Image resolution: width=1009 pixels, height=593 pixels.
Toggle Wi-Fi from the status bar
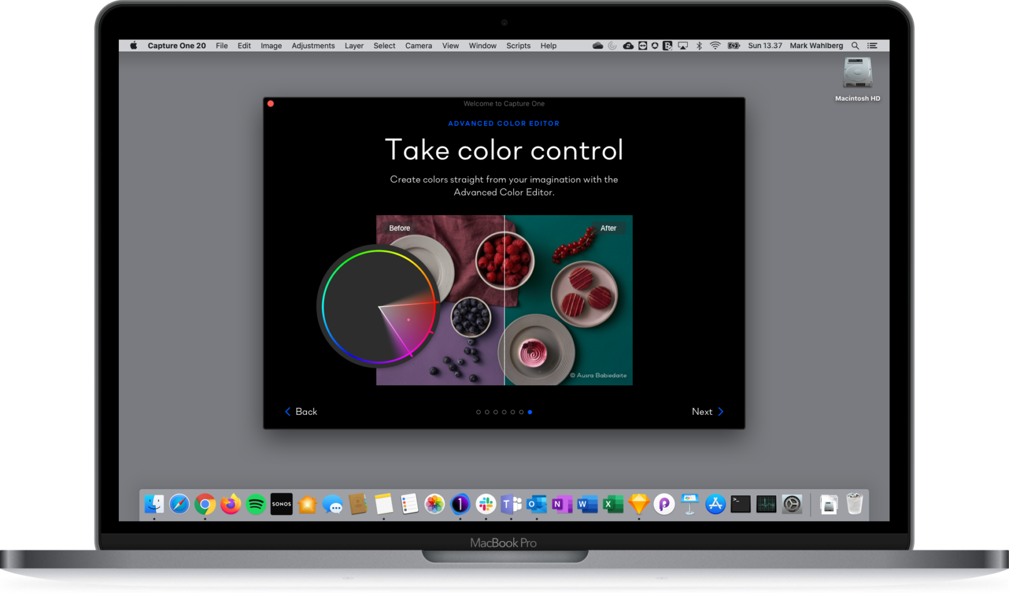pos(714,45)
